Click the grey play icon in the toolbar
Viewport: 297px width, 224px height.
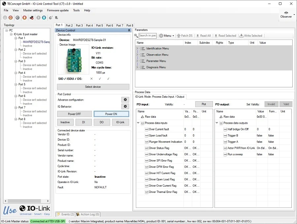[39, 18]
